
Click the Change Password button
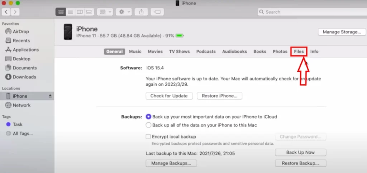coord(301,137)
